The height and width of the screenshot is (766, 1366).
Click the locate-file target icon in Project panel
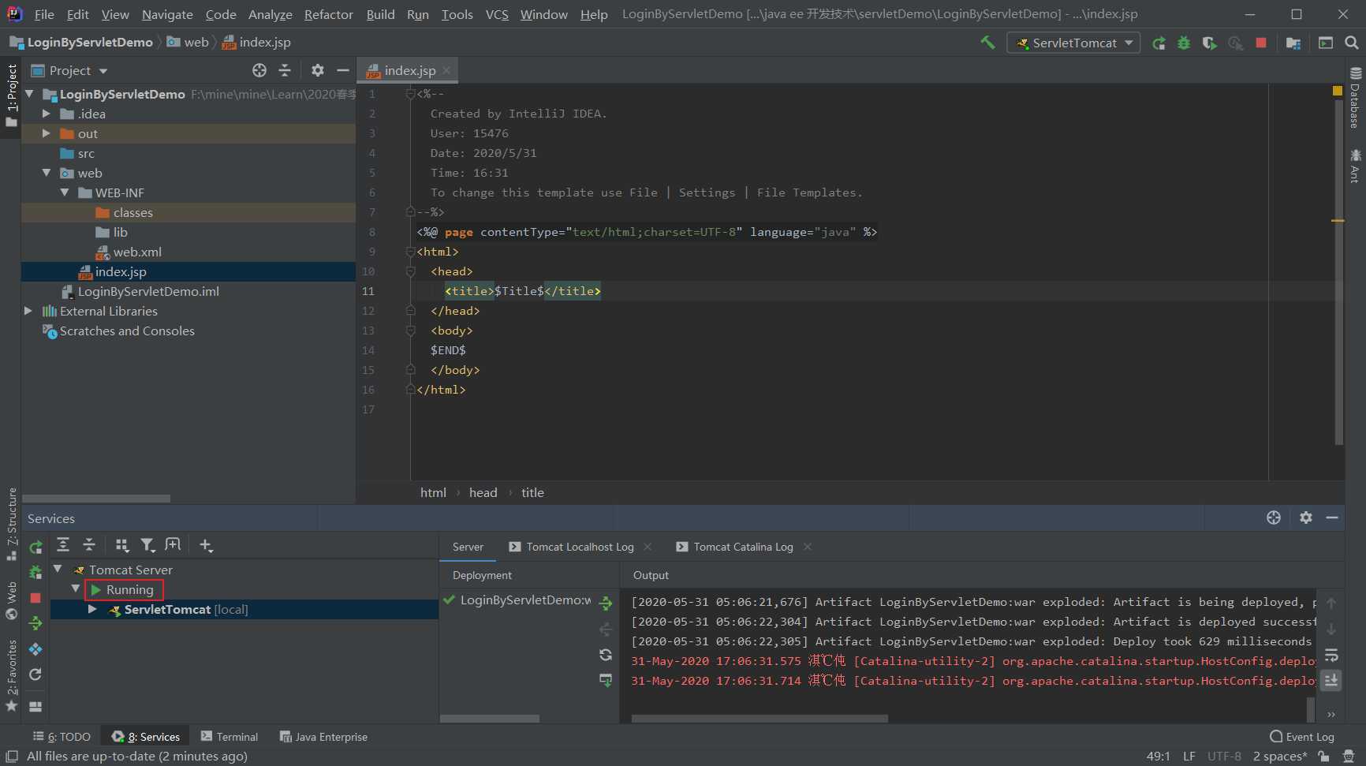[259, 70]
